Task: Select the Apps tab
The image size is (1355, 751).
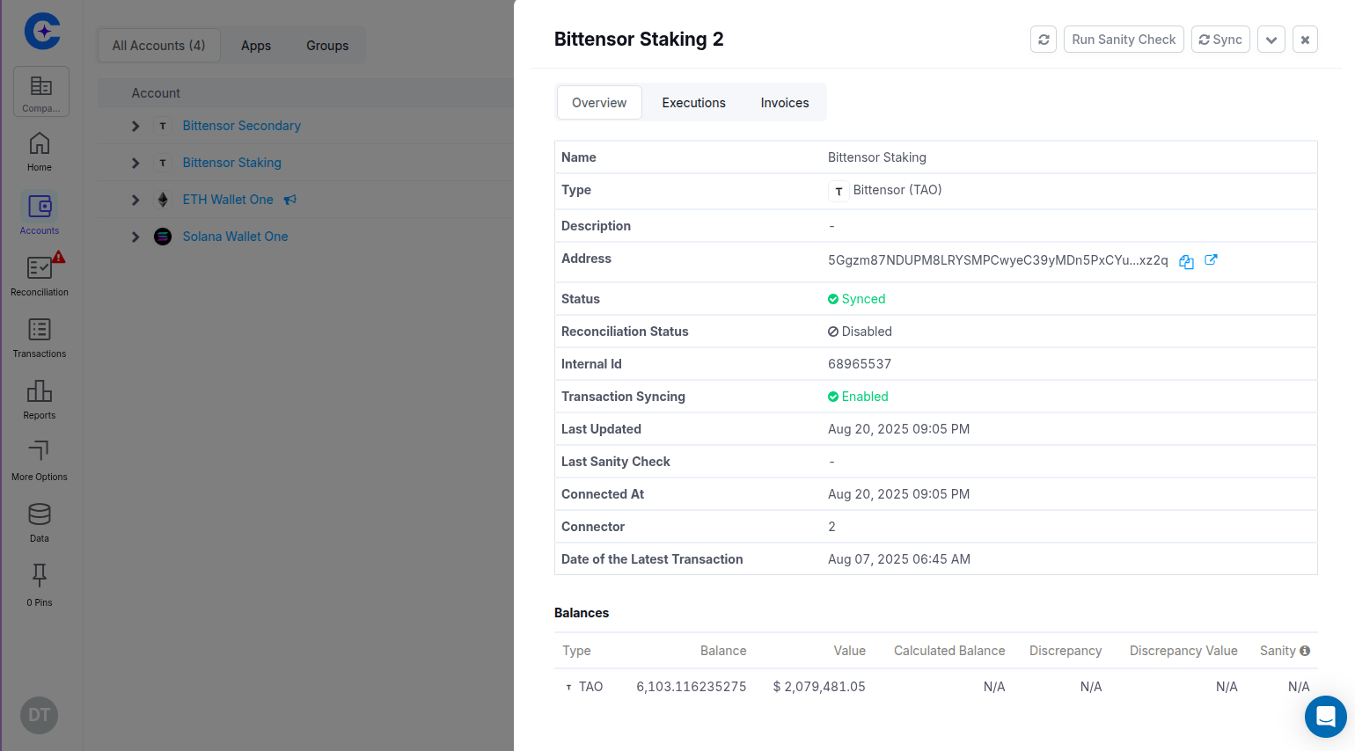Action: pyautogui.click(x=256, y=46)
